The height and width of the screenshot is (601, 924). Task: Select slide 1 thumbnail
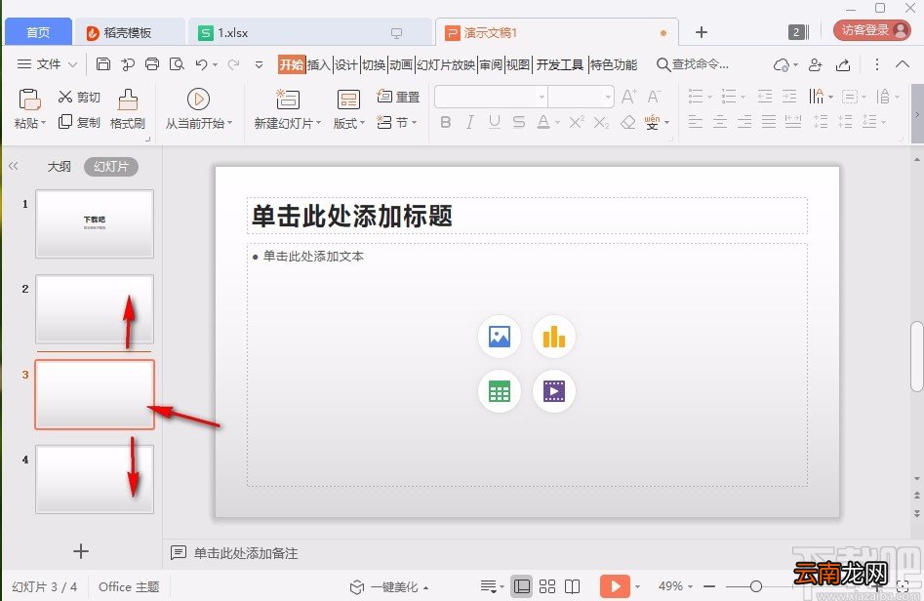pos(95,223)
